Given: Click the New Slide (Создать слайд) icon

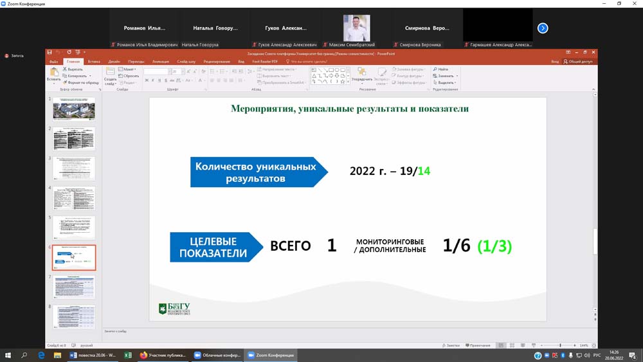Looking at the screenshot, I should [x=110, y=72].
